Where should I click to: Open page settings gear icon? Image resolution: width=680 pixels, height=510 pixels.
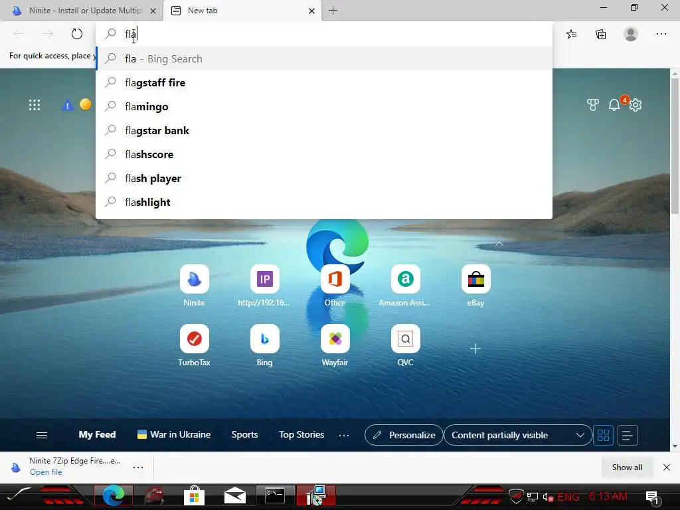click(x=636, y=105)
